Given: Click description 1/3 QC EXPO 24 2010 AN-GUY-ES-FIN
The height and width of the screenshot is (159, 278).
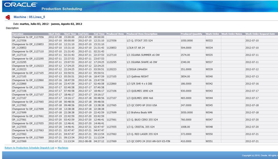Looking at the screenshot, I should (148, 141).
